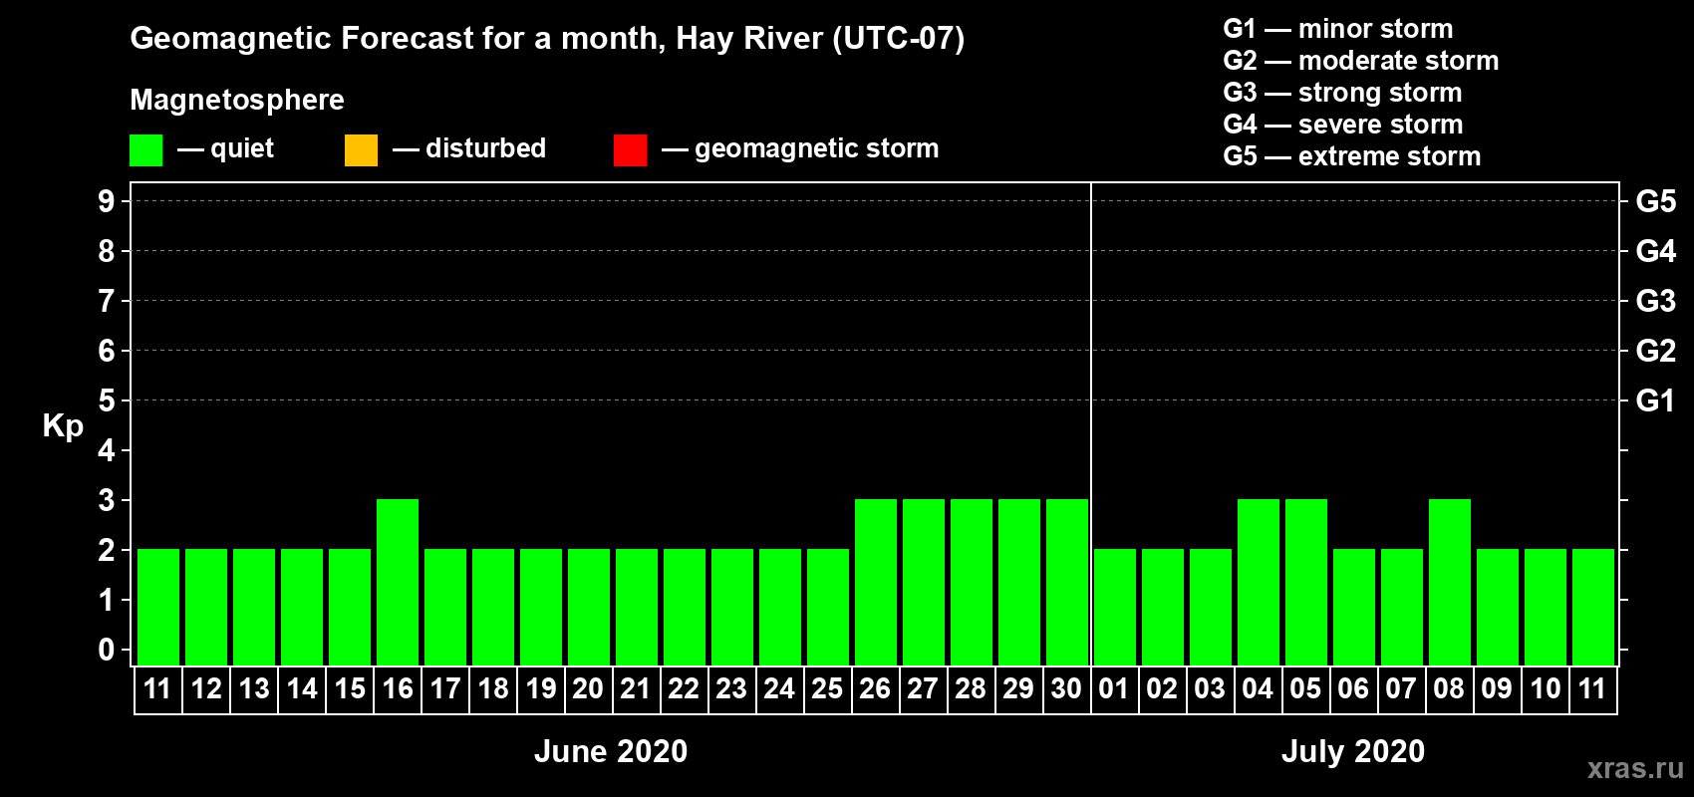Click the June date label 28

[971, 688]
